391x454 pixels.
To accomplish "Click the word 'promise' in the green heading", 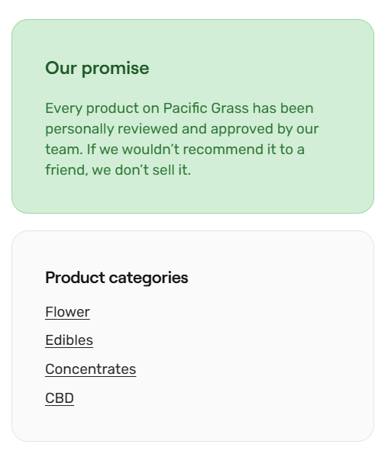I will pyautogui.click(x=115, y=69).
